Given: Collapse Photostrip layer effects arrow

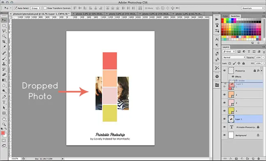Looking at the screenshot, I should tap(261, 70).
